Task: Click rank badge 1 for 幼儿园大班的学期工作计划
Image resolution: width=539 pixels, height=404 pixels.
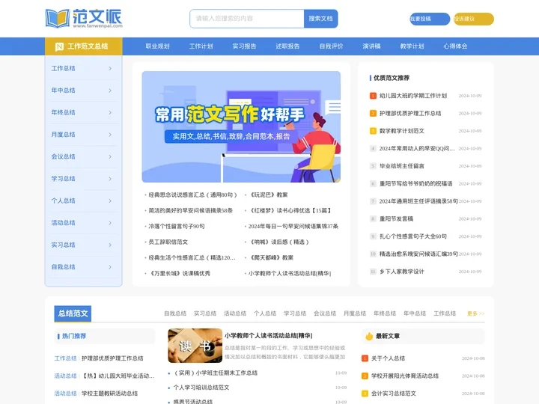Action: (x=373, y=96)
